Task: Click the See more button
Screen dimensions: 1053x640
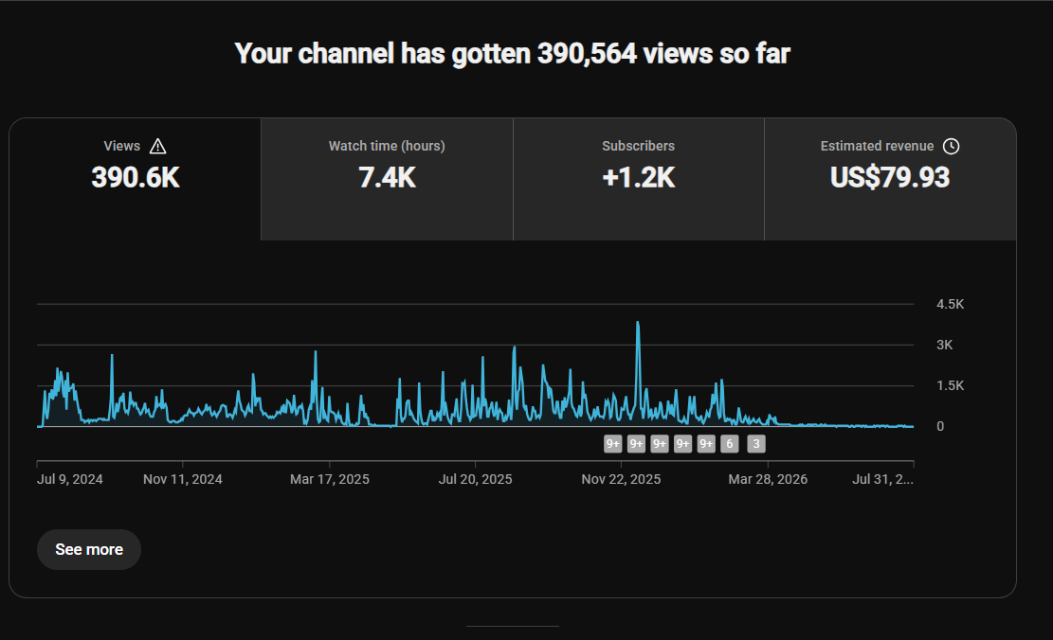Action: [x=89, y=549]
